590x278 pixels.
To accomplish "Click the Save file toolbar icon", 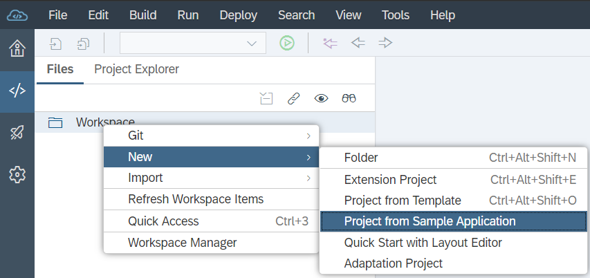I will coord(56,44).
